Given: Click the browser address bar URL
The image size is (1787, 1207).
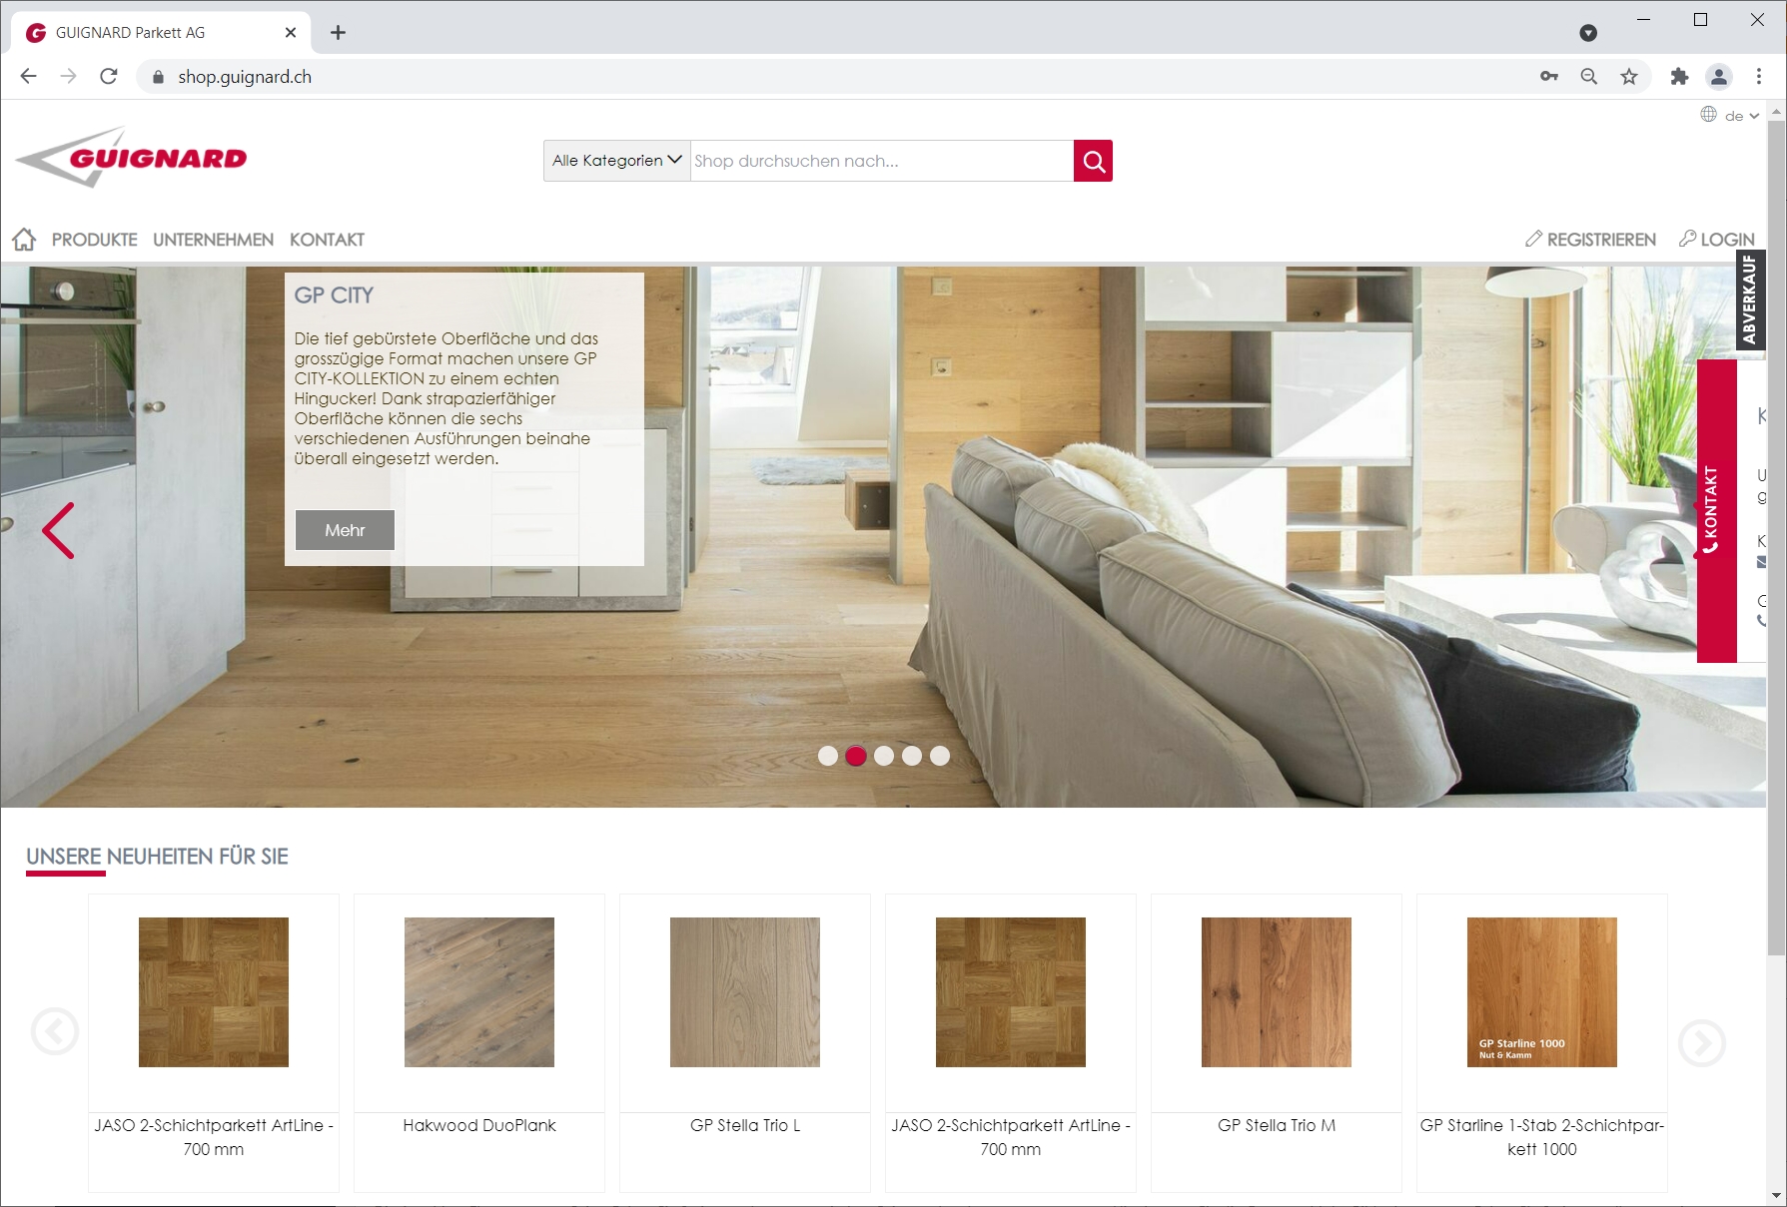Looking at the screenshot, I should [245, 77].
